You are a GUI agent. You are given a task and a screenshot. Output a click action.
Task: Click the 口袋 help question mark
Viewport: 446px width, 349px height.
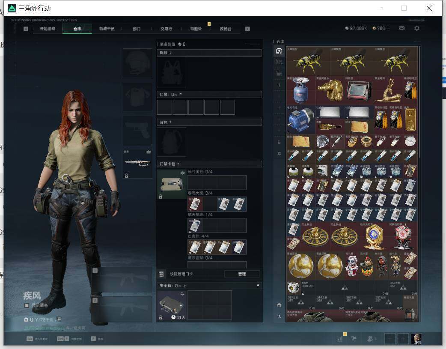(181, 95)
